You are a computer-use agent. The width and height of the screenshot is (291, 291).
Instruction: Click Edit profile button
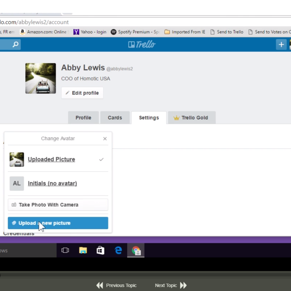(83, 93)
